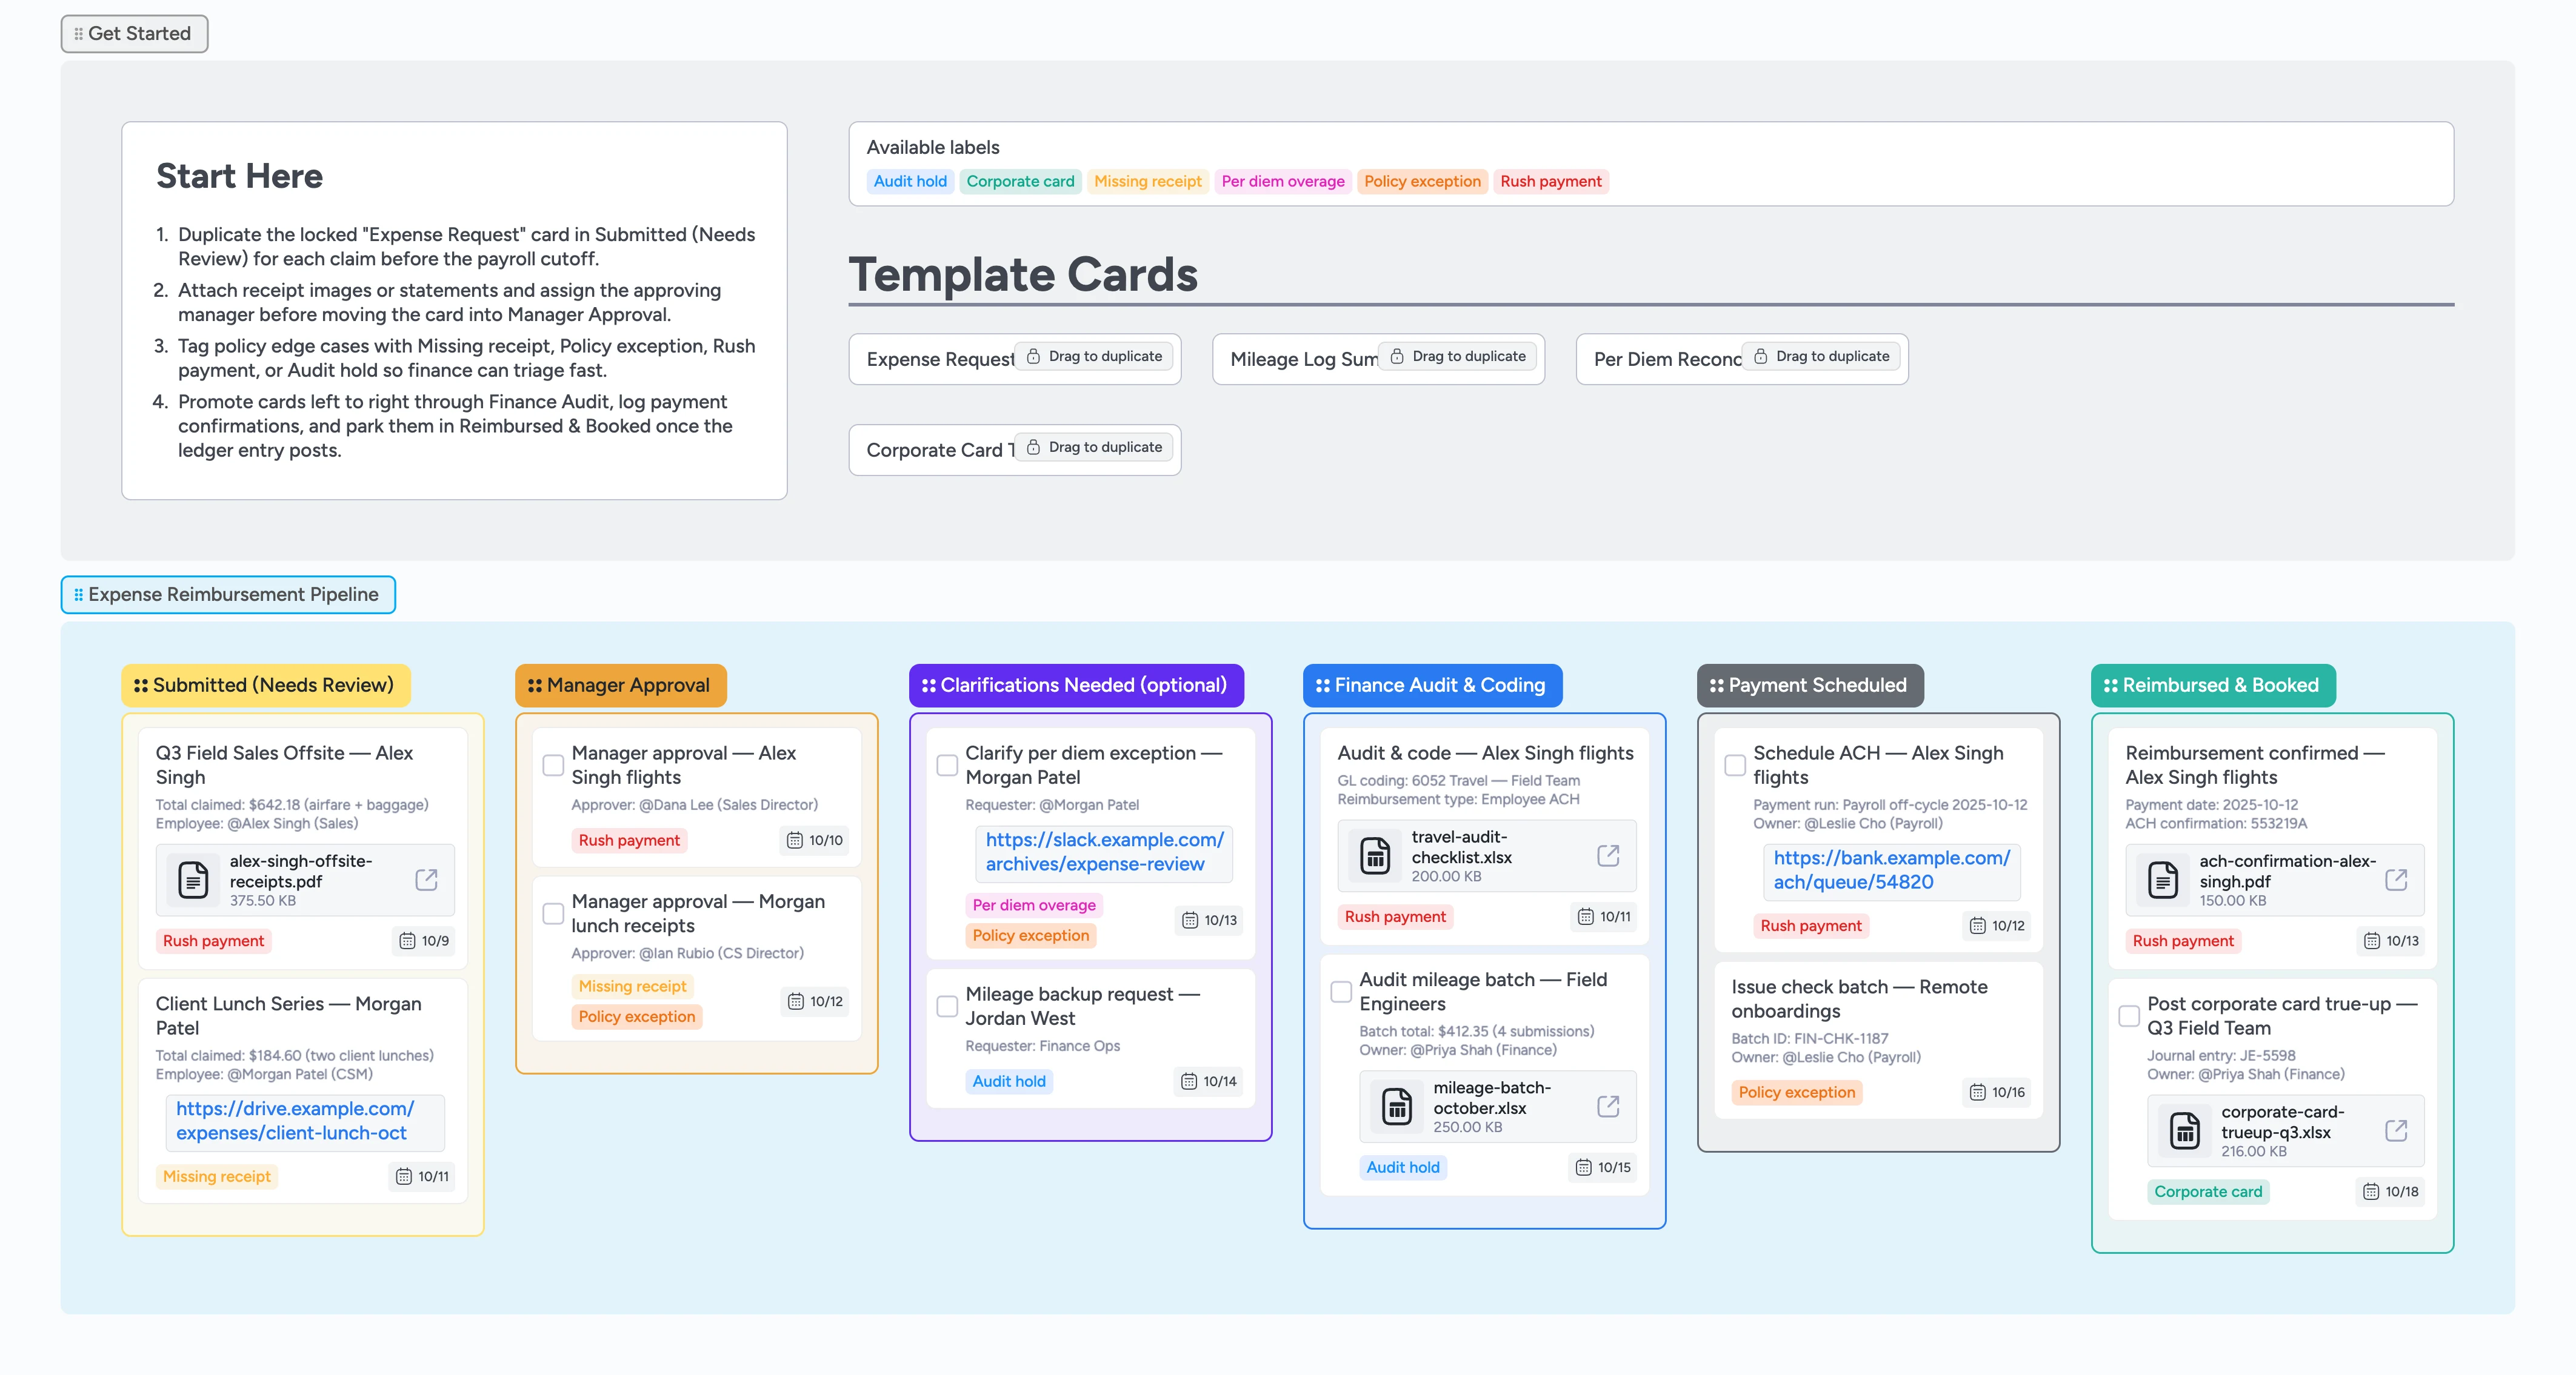Click the calendar icon showing 10/9

pos(408,940)
